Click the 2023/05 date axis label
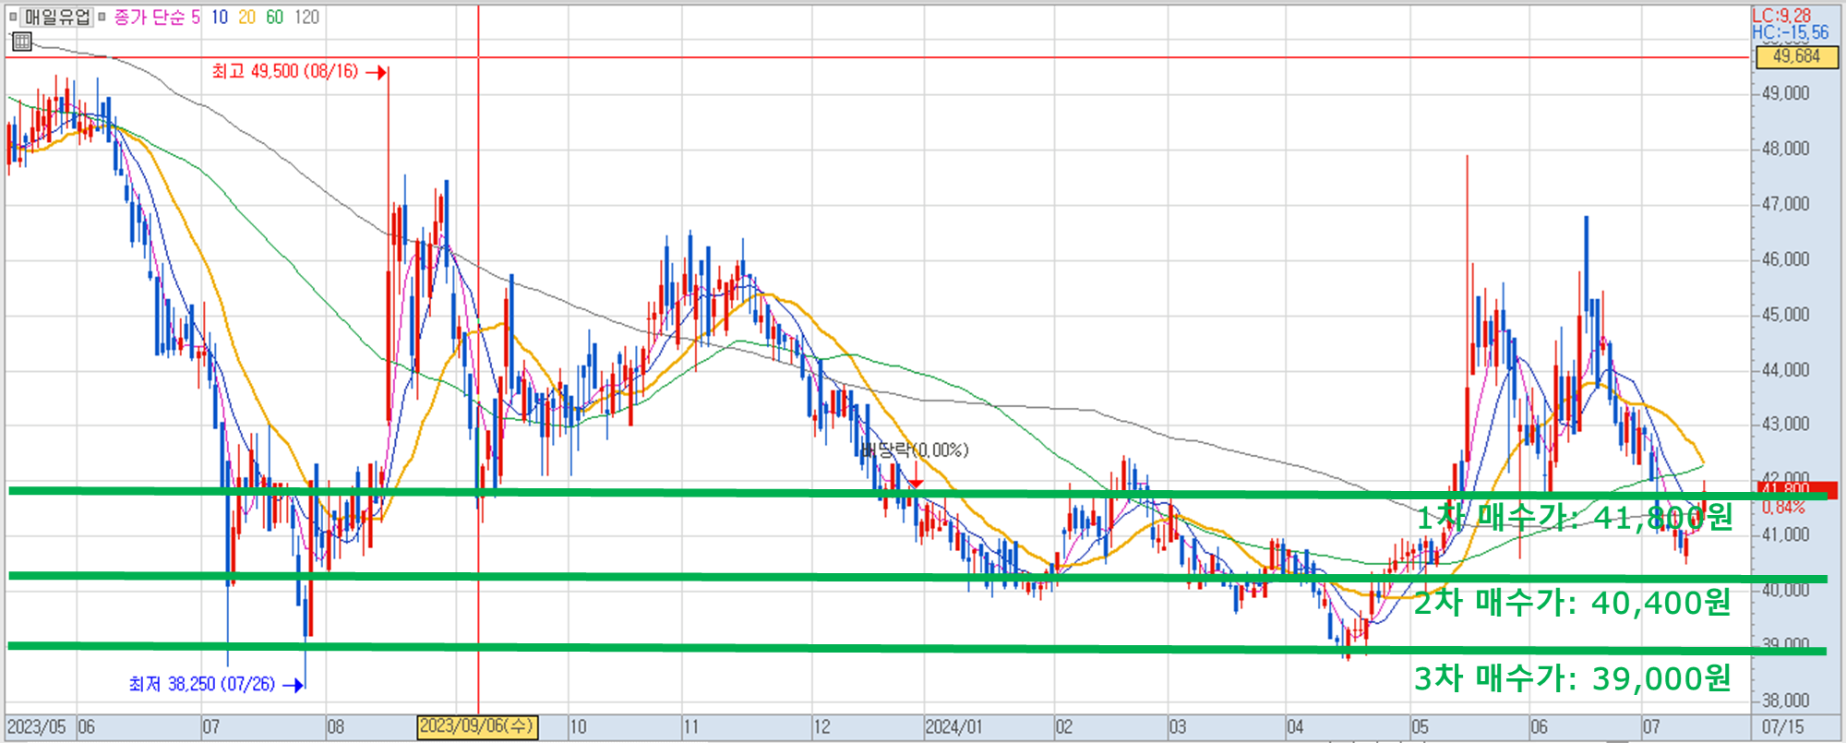This screenshot has width=1846, height=743. (36, 727)
